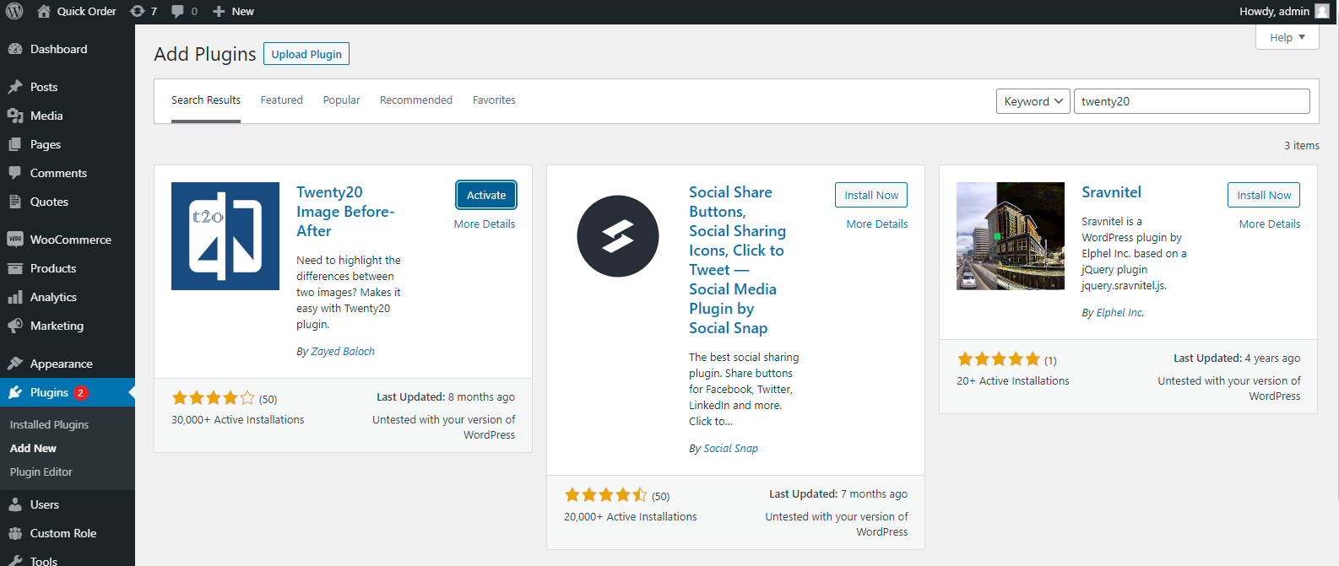Click the home icon beside Quick Order
This screenshot has width=1339, height=566.
point(44,11)
